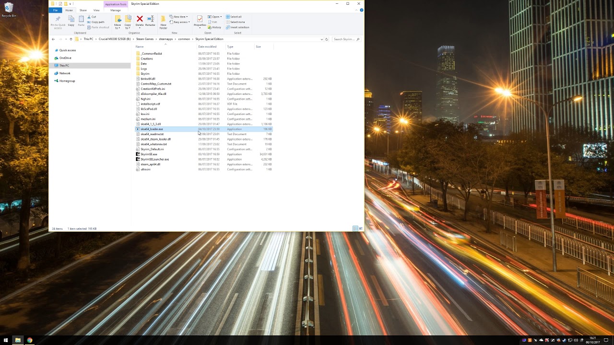
Task: Click the red Delete icon
Action: [x=140, y=19]
